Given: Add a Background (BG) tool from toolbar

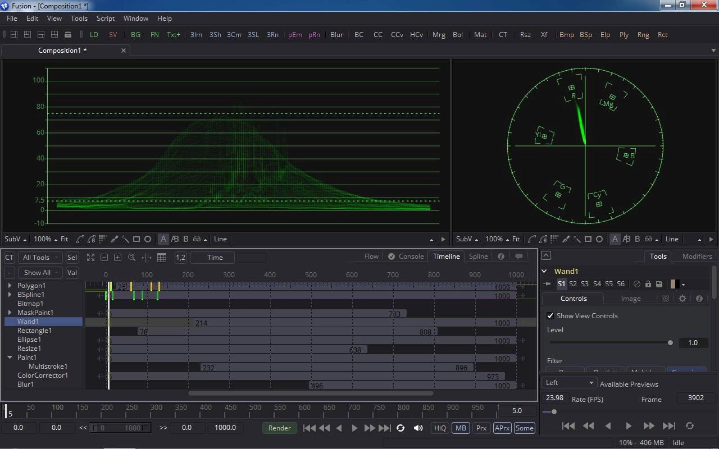Looking at the screenshot, I should click(135, 34).
